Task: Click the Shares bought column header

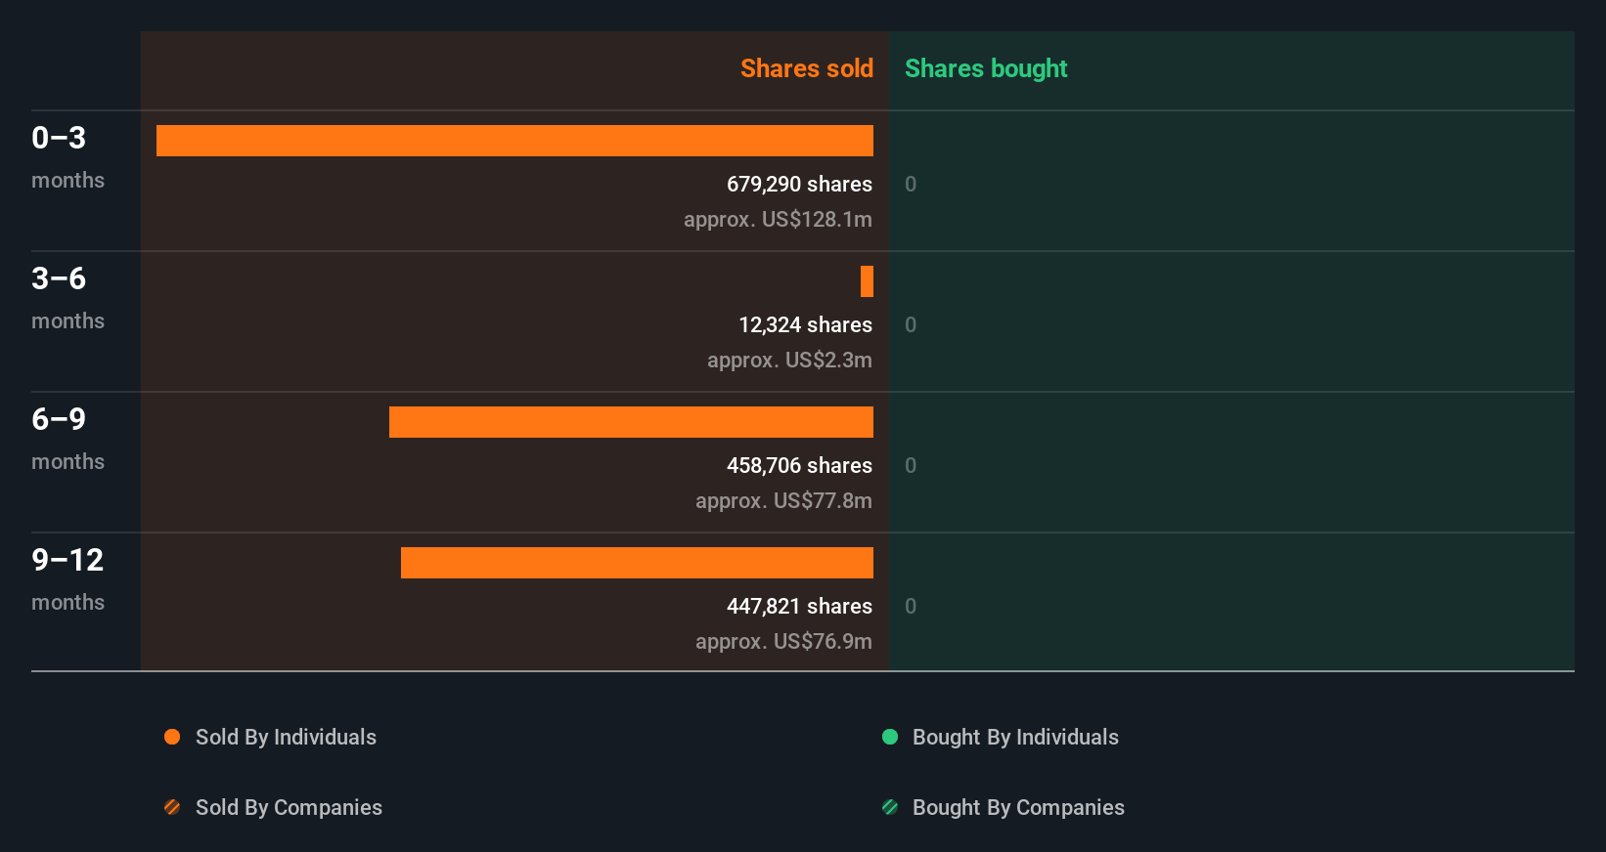Action: pyautogui.click(x=986, y=68)
